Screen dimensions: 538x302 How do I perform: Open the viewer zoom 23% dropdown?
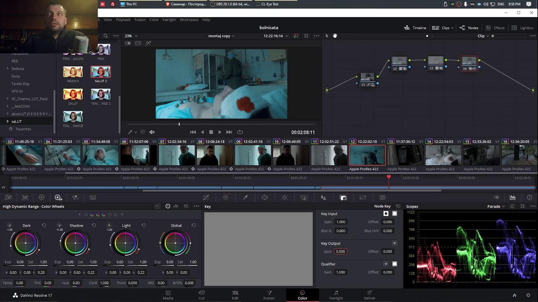(132, 36)
